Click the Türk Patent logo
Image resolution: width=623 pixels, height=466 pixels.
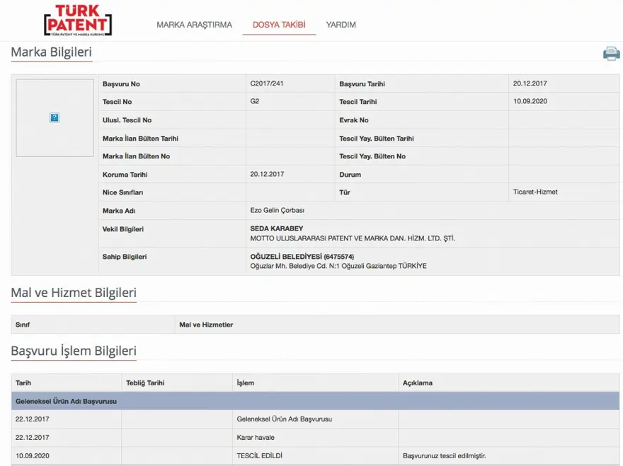pyautogui.click(x=78, y=21)
